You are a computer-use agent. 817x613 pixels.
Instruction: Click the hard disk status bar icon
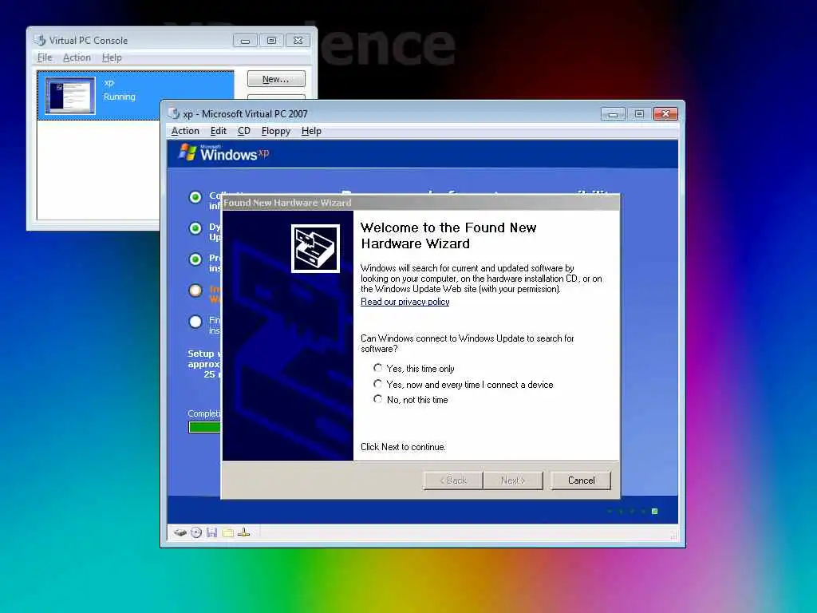click(x=180, y=532)
